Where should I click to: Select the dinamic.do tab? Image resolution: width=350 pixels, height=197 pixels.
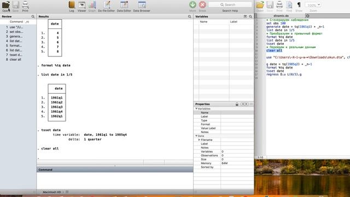pyautogui.click(x=281, y=16)
